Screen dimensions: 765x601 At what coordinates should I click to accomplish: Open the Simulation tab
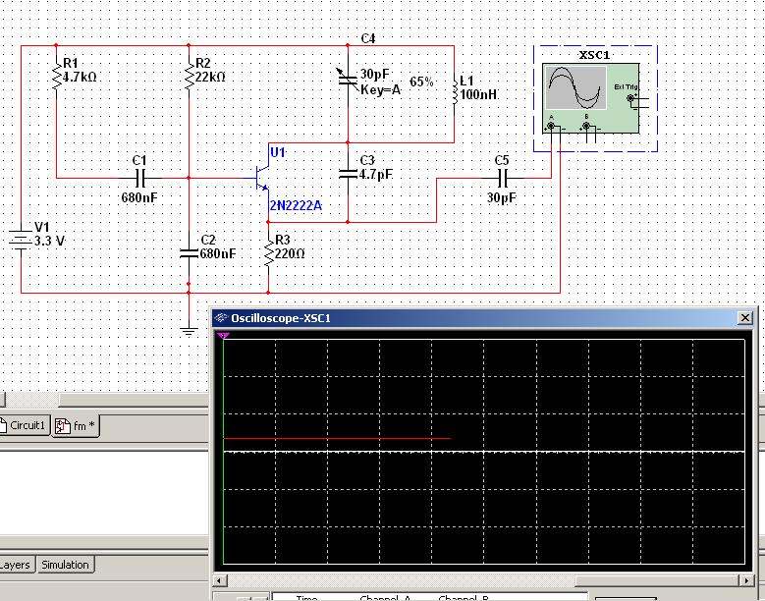66,565
